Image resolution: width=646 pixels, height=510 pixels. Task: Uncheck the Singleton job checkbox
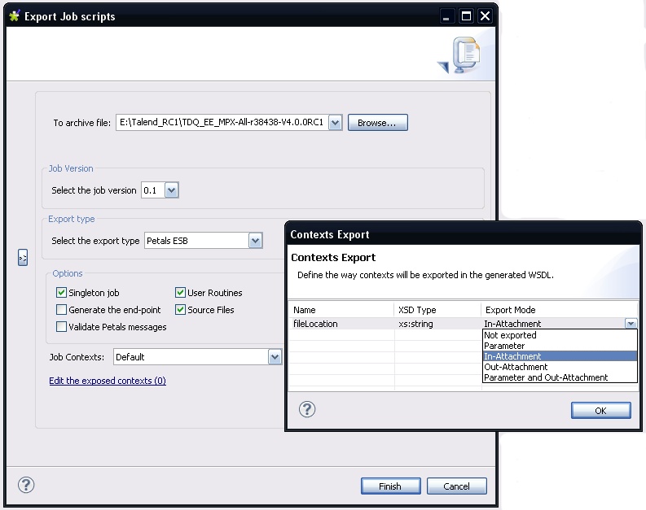[x=61, y=293]
